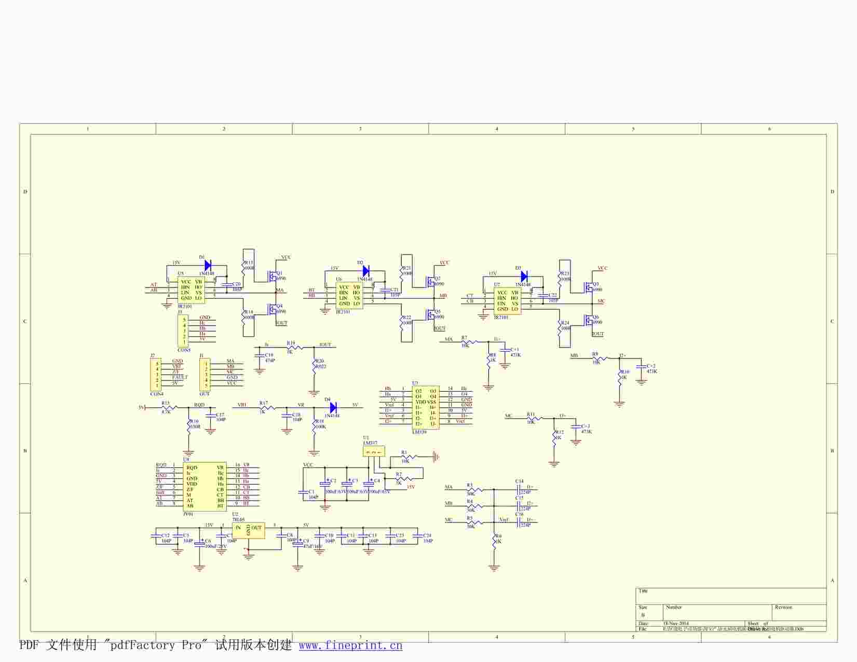The width and height of the screenshot is (857, 662).
Task: Click capacitor symbol C19 474P
Action: click(x=260, y=355)
